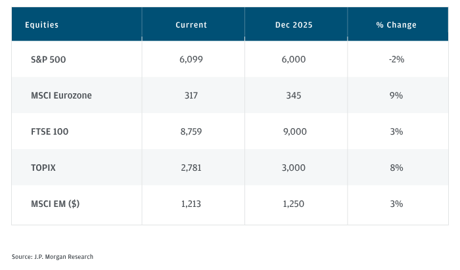Select the S&P 500 row label
The height and width of the screenshot is (270, 460).
(x=49, y=59)
